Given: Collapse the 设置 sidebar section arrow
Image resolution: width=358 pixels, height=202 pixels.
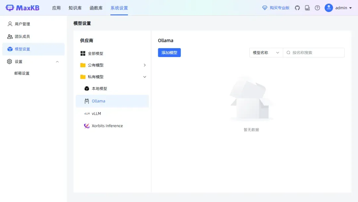Looking at the screenshot, I should point(57,62).
